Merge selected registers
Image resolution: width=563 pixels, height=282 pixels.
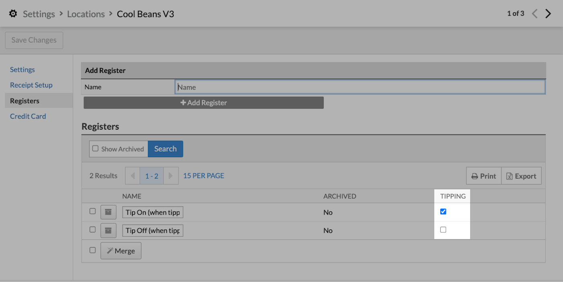pos(121,251)
